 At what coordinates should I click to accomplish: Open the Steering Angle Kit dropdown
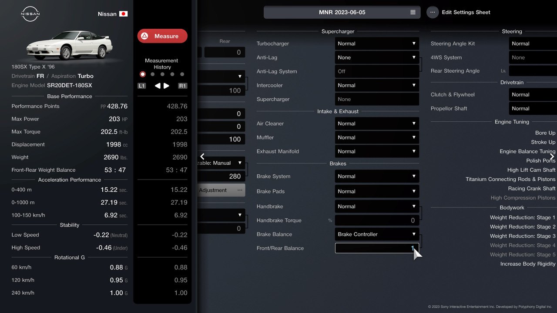click(x=533, y=43)
